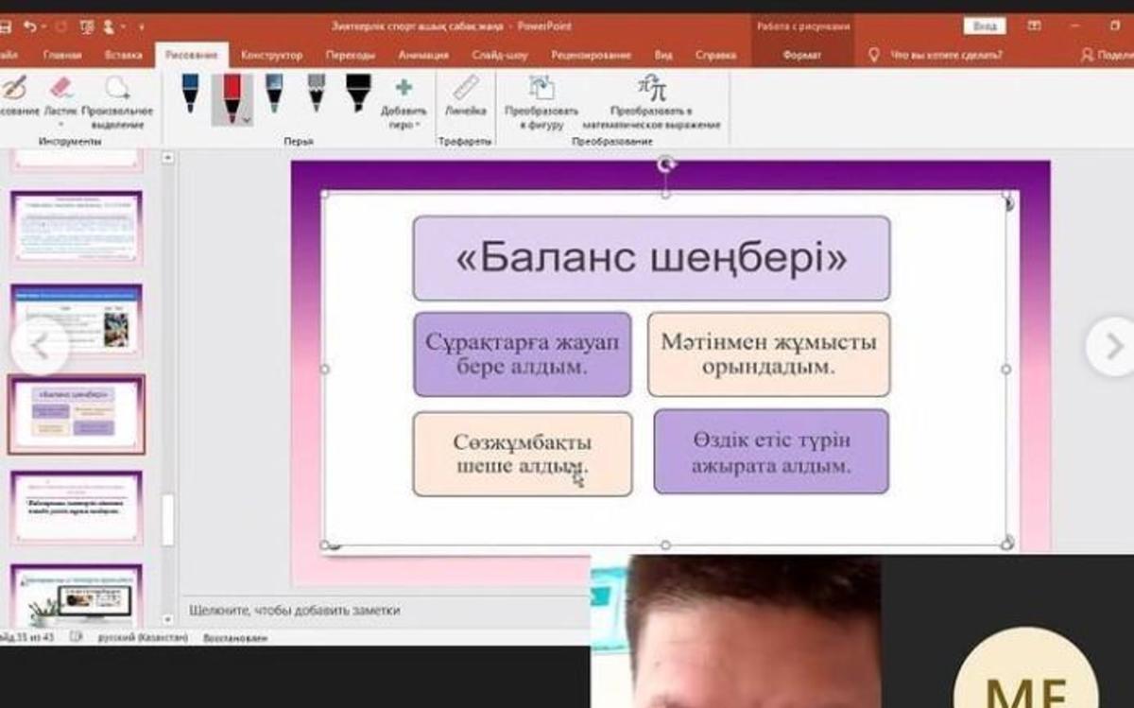The image size is (1134, 708).
Task: Switch to the Конструктор tab
Action: tap(271, 56)
